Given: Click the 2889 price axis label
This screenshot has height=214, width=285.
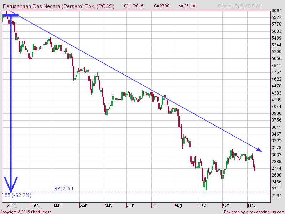Looking at the screenshot, I should (x=276, y=162).
